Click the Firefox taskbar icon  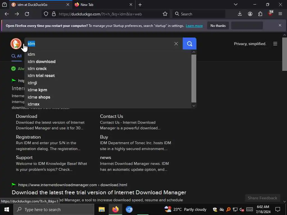(x=115, y=209)
